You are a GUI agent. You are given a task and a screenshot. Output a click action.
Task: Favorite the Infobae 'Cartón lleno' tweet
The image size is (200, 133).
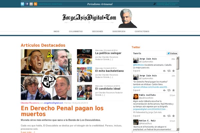[x=173, y=90]
